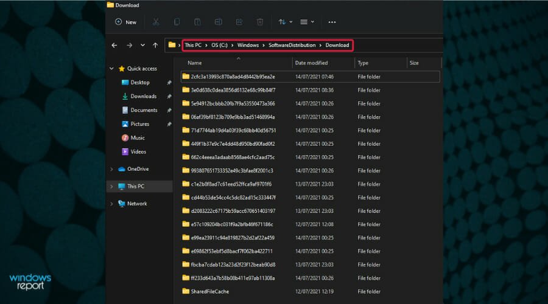Click the pin icon next to Documents
The height and width of the screenshot is (304, 548).
click(169, 110)
